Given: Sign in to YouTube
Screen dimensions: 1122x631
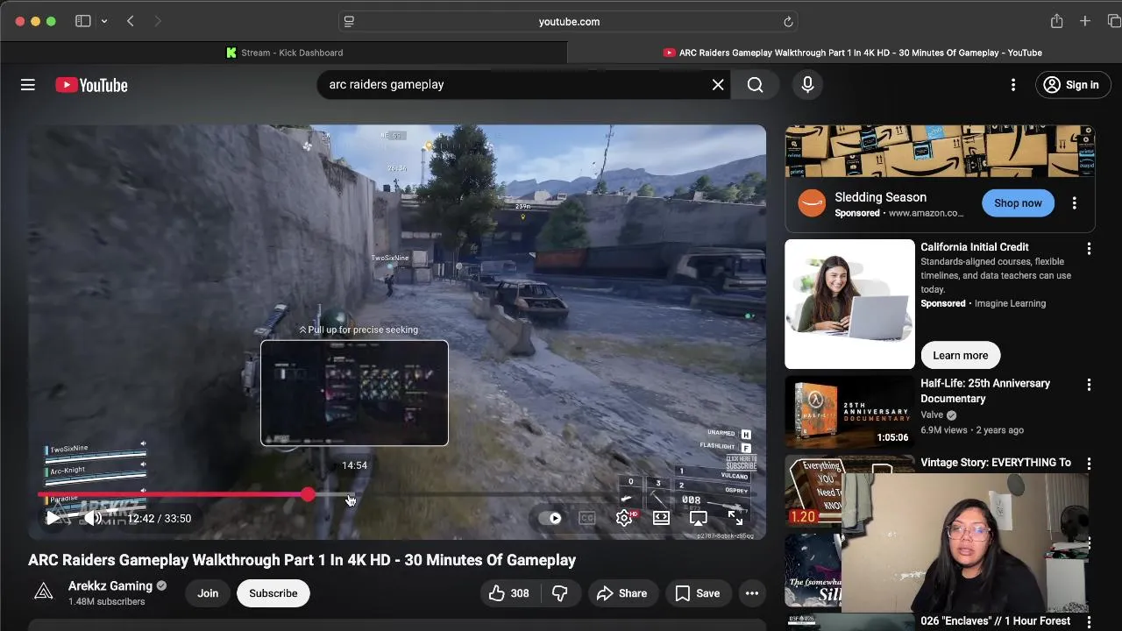Looking at the screenshot, I should [x=1073, y=85].
